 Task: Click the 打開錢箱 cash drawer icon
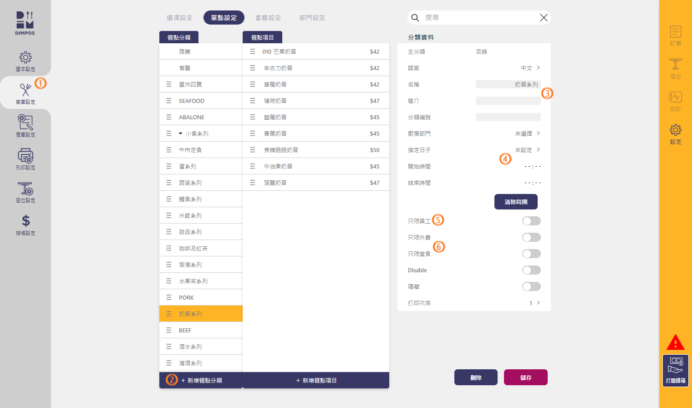point(676,366)
